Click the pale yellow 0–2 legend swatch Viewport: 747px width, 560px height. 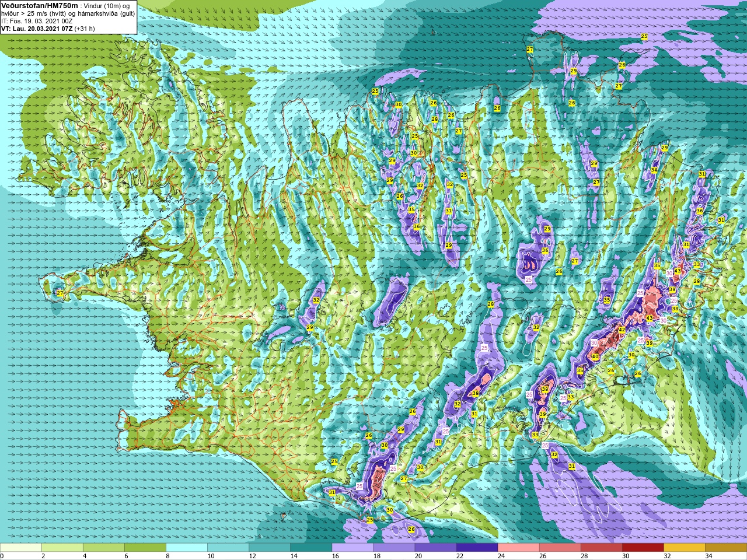(21, 548)
